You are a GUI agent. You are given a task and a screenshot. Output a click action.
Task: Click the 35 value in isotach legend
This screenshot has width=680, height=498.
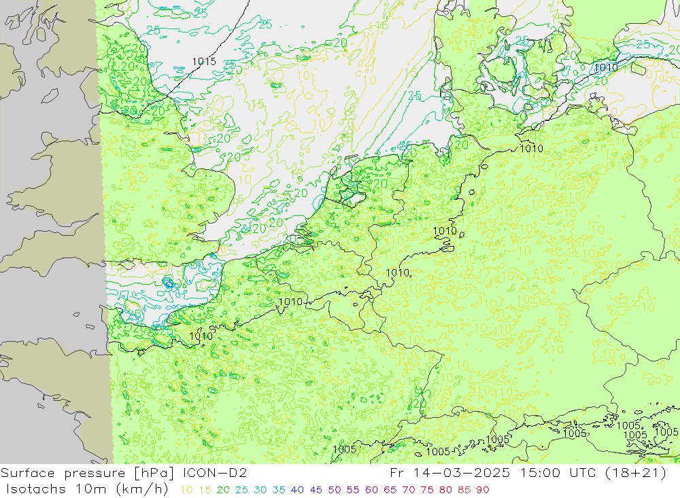click(x=279, y=491)
